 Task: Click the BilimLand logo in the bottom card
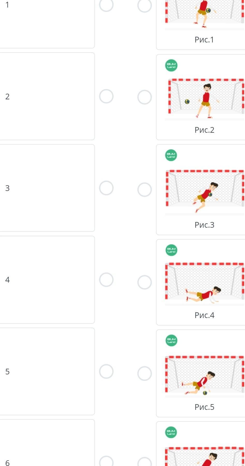coord(171,432)
